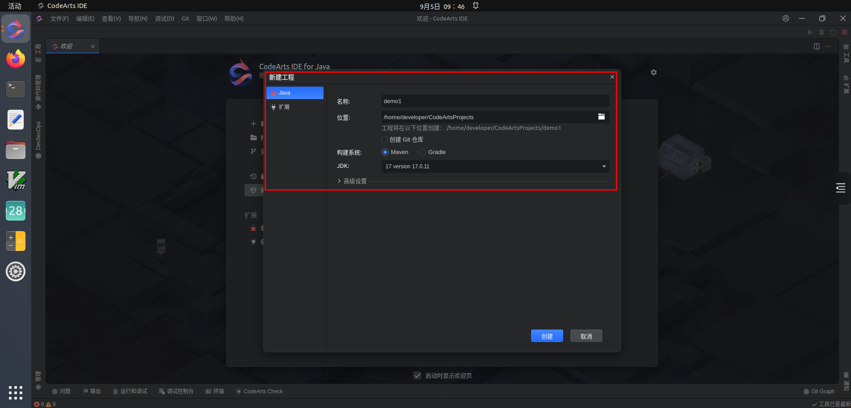Open the 窗口(W) menu
Image resolution: width=851 pixels, height=408 pixels.
click(207, 19)
